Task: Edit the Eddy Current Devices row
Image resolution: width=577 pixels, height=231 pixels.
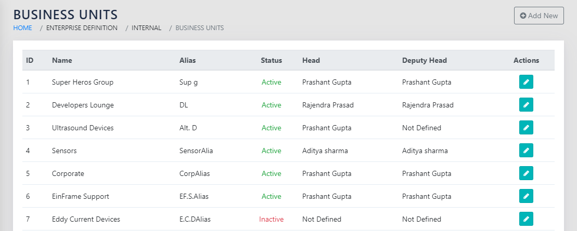Action: (526, 219)
